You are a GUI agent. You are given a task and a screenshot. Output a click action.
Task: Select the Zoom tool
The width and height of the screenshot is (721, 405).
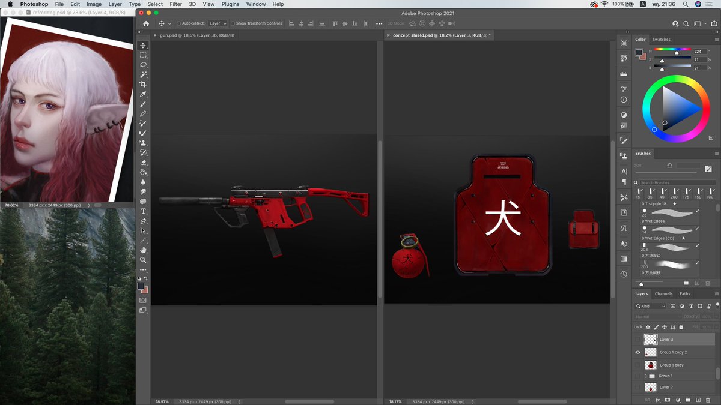(143, 260)
